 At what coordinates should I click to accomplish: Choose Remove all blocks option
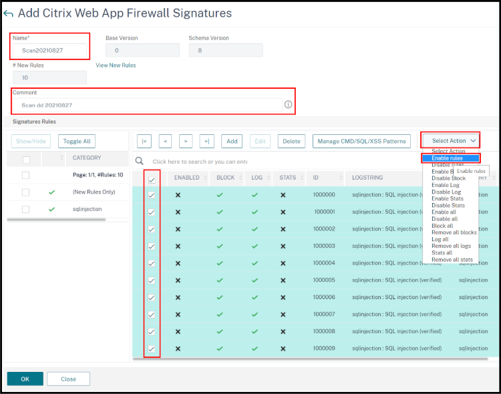454,232
